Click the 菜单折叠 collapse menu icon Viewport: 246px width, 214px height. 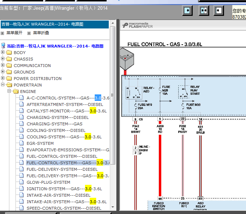29,33
